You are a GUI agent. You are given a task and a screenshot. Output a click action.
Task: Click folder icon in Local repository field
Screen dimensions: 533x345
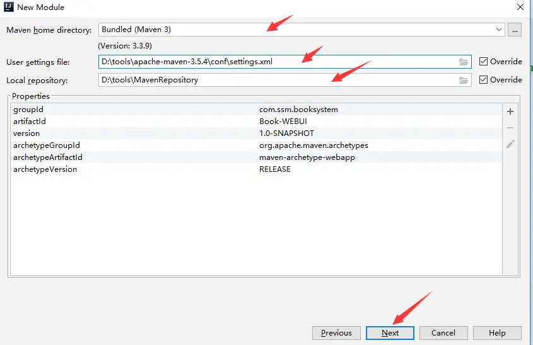pyautogui.click(x=464, y=80)
